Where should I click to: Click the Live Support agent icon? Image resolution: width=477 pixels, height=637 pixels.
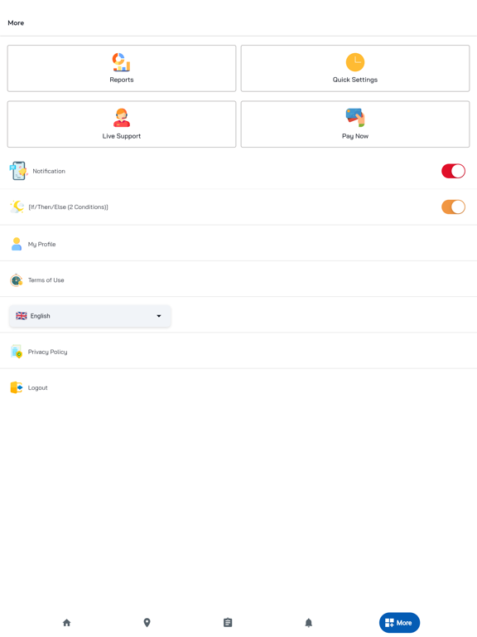pos(121,118)
